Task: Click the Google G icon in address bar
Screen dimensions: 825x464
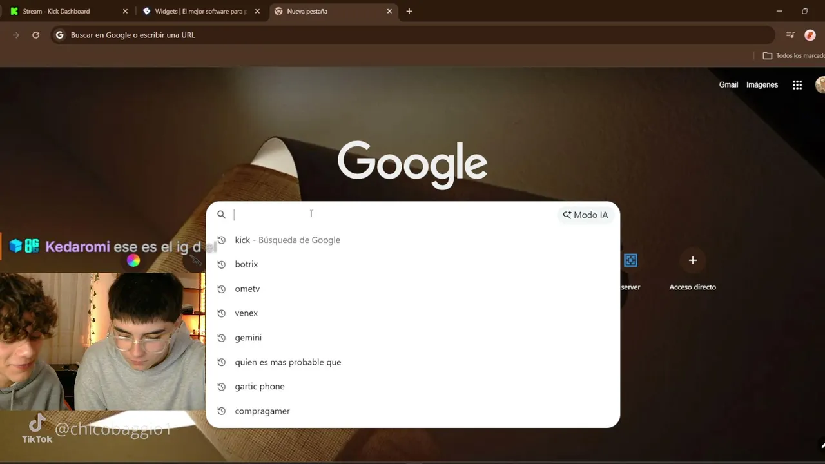Action: tap(60, 35)
